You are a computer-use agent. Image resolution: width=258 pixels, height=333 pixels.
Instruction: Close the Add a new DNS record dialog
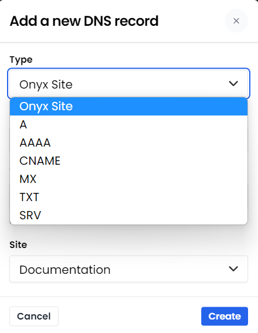click(236, 21)
